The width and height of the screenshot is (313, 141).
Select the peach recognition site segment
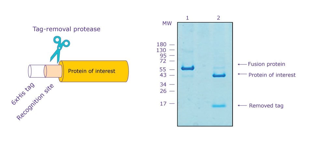pos(53,71)
